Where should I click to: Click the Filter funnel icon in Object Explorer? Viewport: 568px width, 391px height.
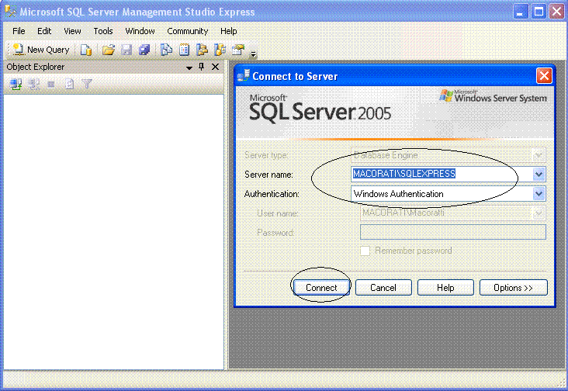(x=87, y=85)
